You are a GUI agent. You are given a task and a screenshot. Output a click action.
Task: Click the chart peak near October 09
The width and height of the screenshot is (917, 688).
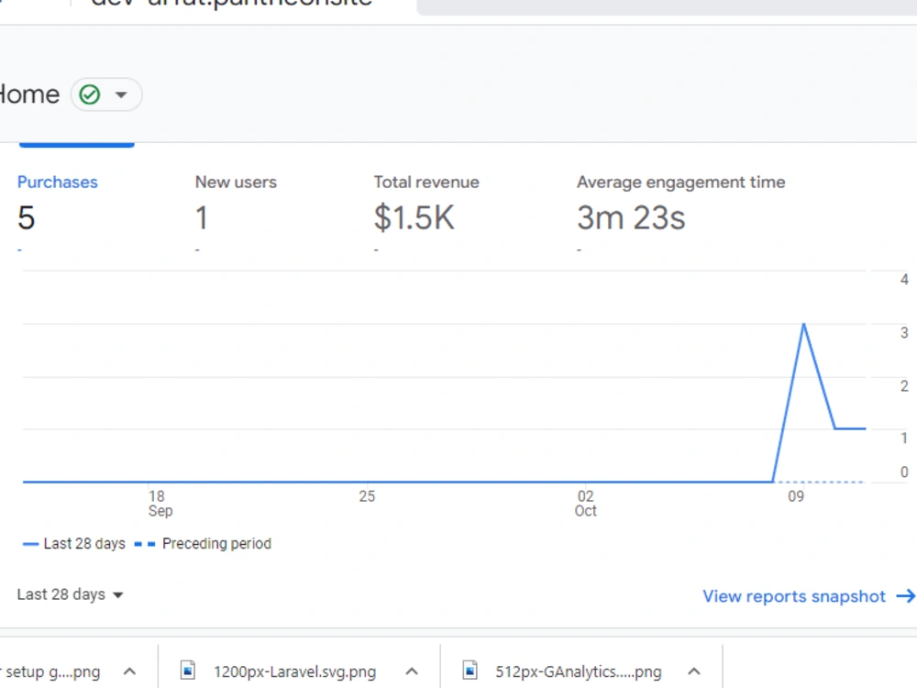point(804,326)
